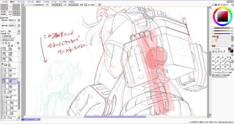The image size is (234, 124).
Task: Toggle visibility eye of レイヤー37
Action: 4,80
